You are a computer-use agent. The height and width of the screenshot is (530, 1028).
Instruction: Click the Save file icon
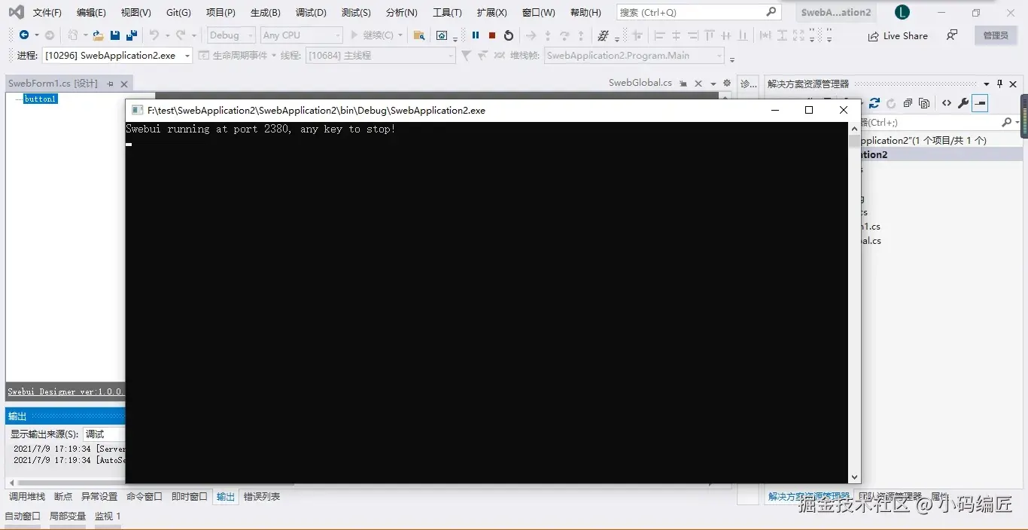coord(115,35)
